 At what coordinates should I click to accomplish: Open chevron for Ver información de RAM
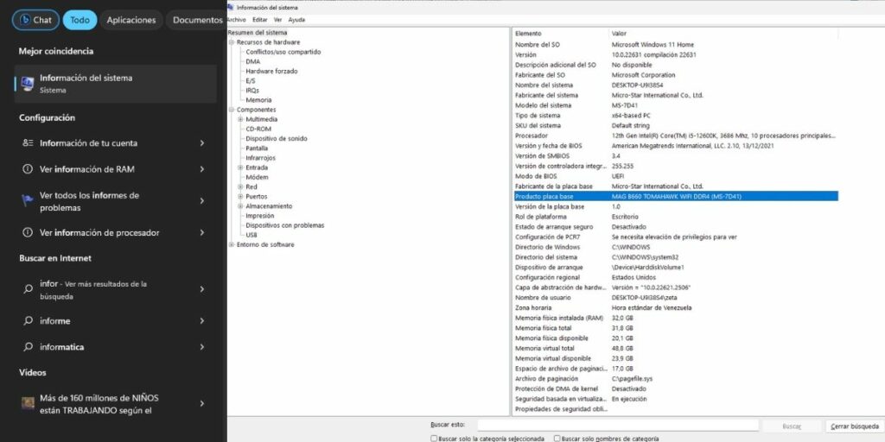pos(202,169)
